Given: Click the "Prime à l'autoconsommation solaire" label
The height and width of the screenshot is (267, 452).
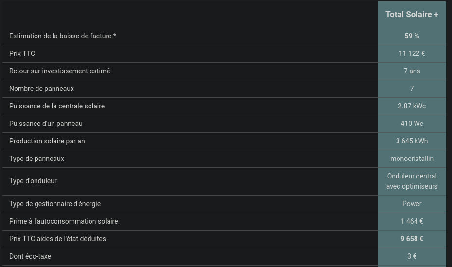Looking at the screenshot, I should pyautogui.click(x=63, y=221).
